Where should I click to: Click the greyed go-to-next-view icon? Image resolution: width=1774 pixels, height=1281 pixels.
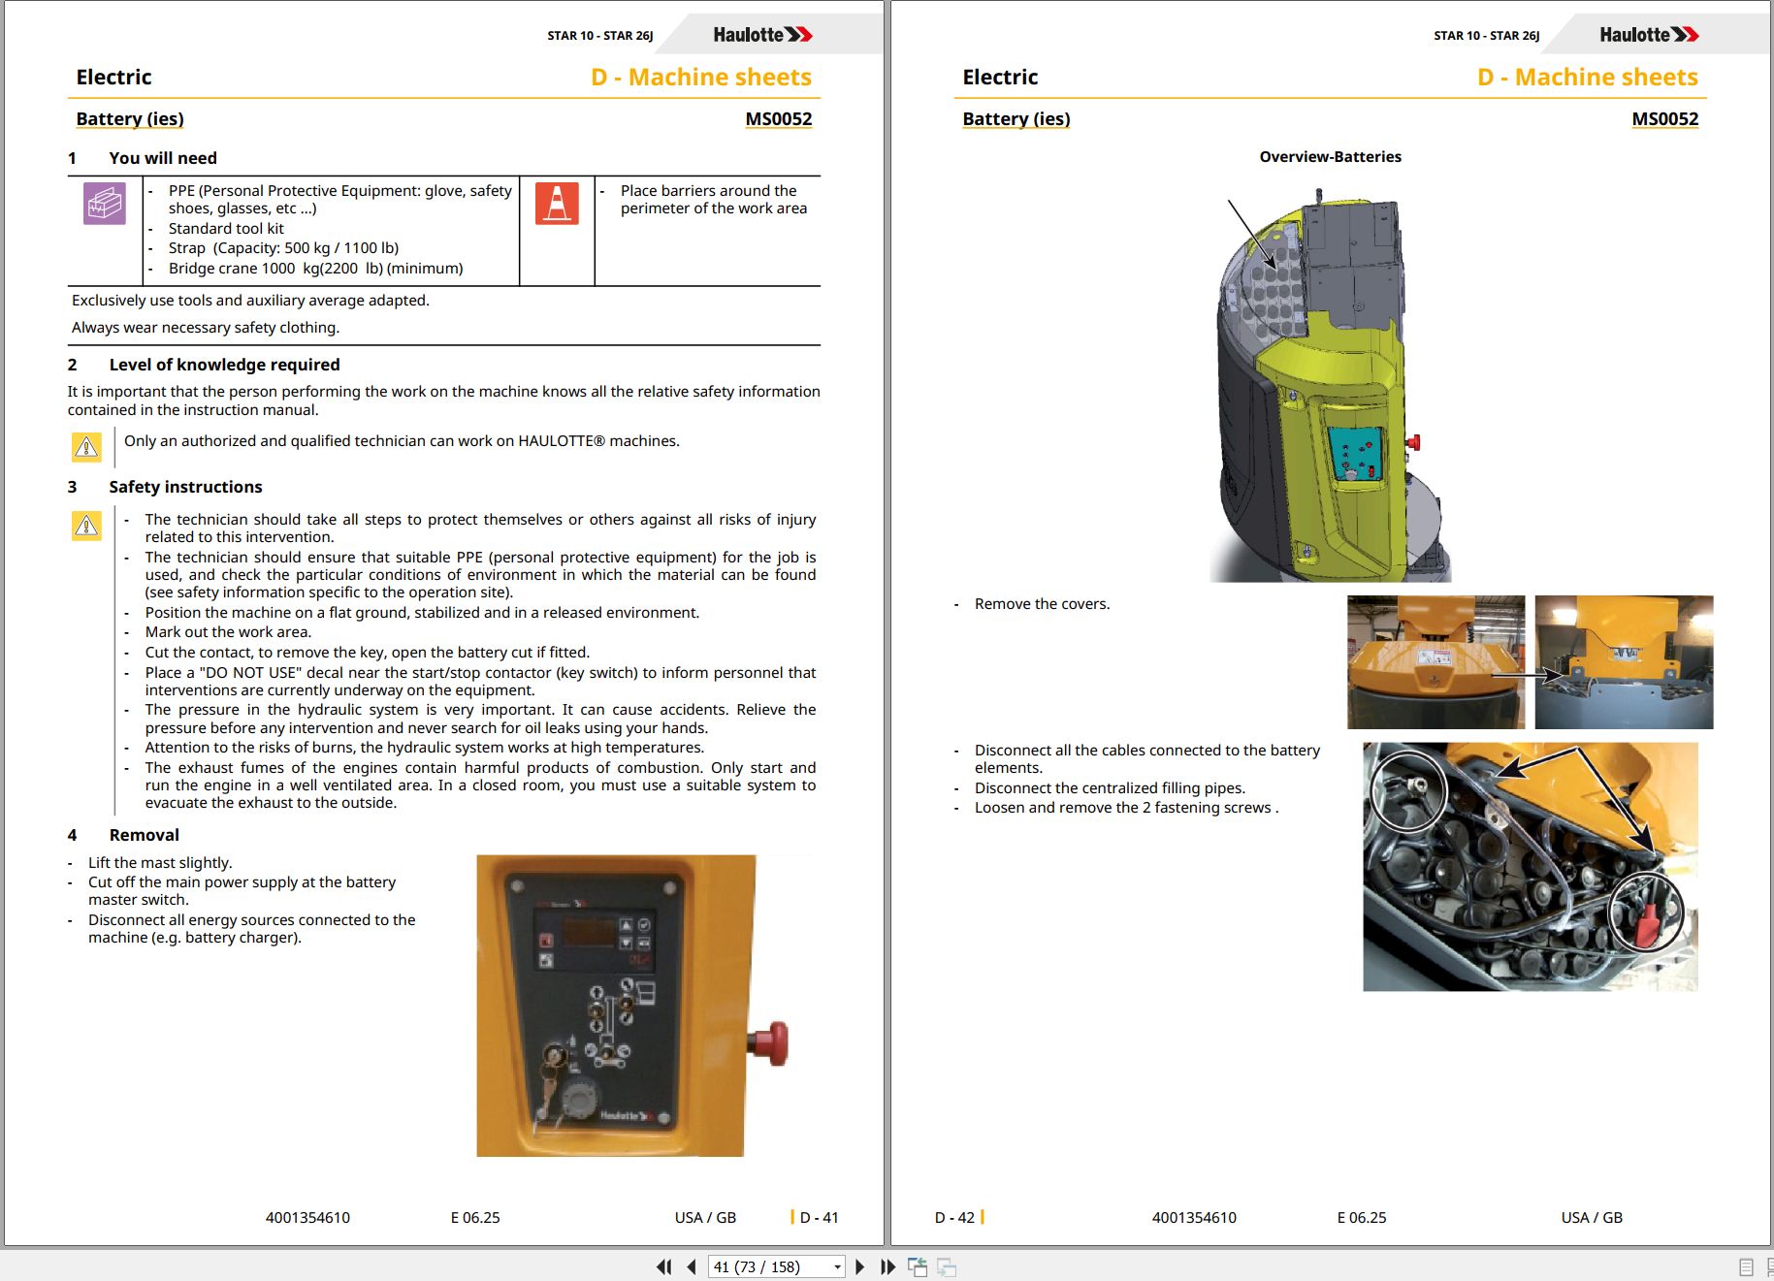pos(947,1266)
